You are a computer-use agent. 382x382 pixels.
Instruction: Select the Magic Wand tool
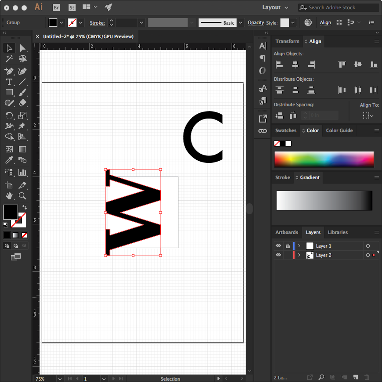pos(9,59)
